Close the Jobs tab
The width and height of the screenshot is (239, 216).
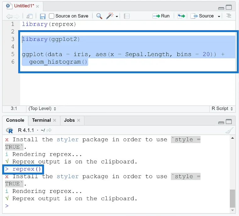click(79, 120)
